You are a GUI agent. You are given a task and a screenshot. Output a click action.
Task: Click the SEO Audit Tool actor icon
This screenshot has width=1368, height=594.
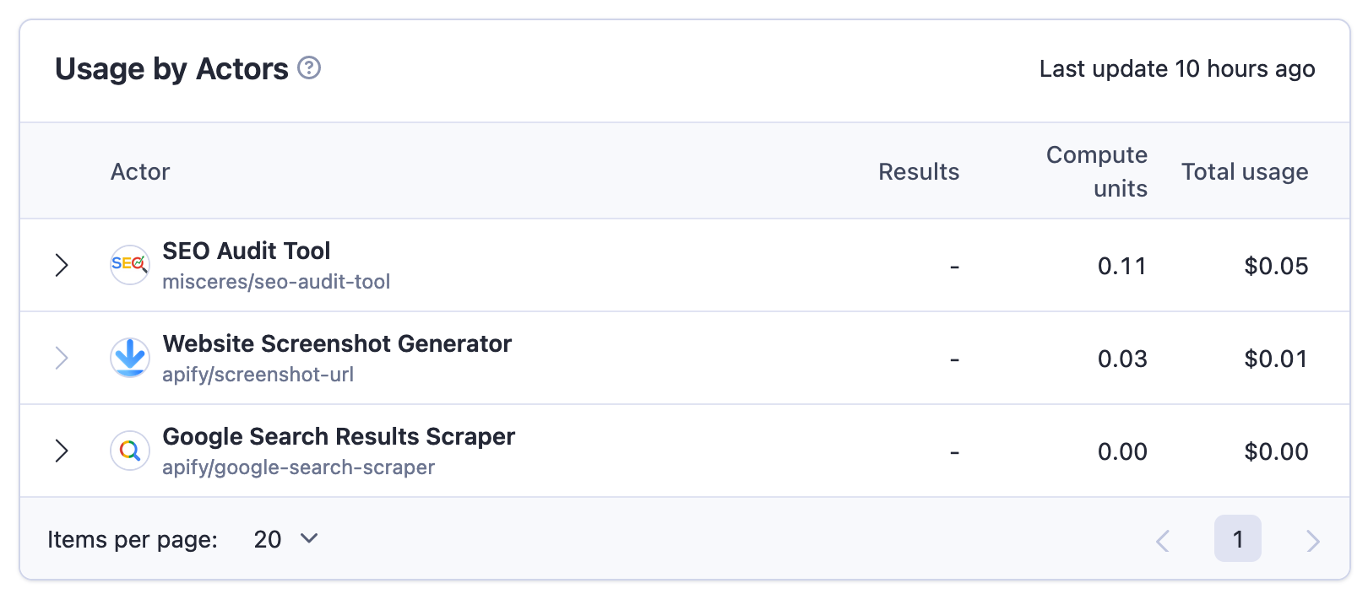tap(129, 265)
